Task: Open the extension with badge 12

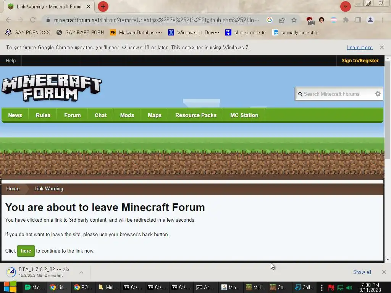Action: 310,21
